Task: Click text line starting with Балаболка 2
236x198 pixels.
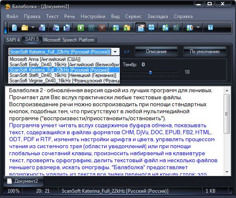Action: 111,91
